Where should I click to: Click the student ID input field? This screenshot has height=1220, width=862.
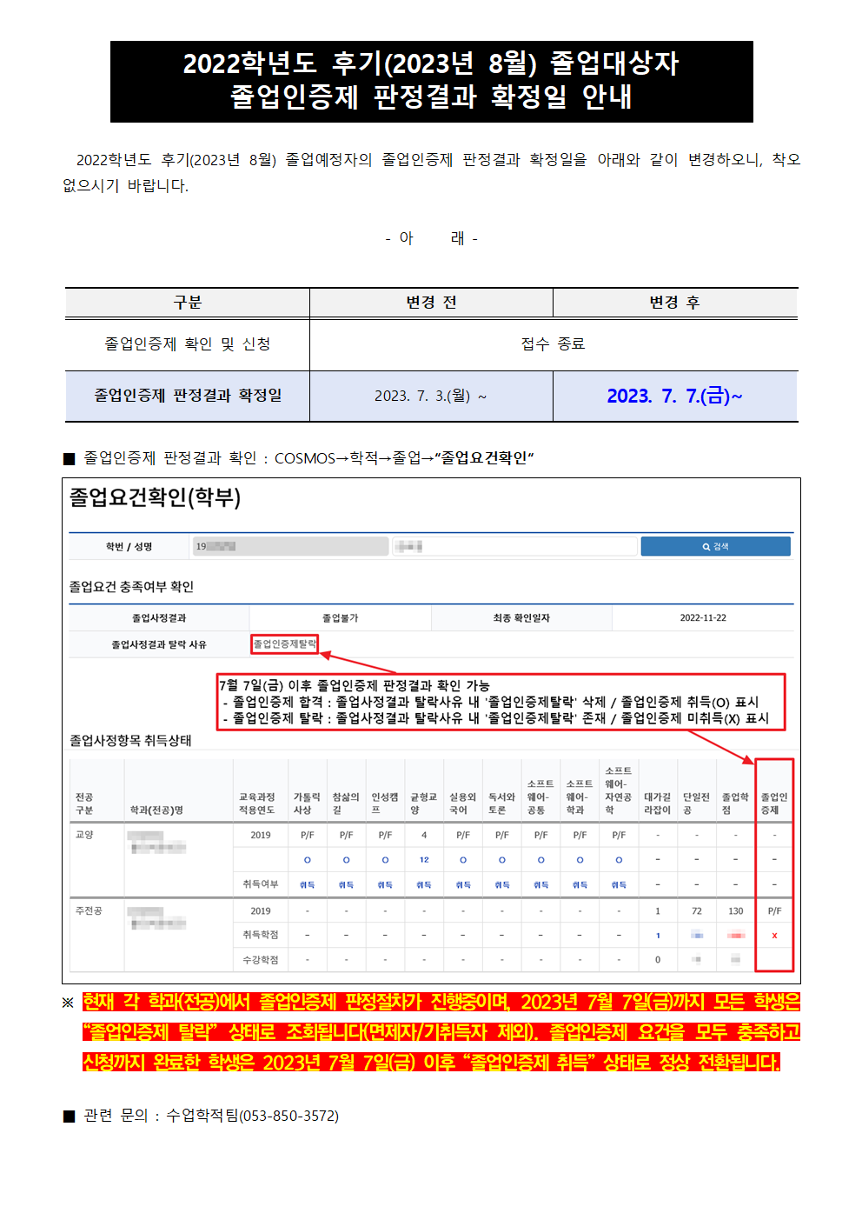tap(289, 546)
